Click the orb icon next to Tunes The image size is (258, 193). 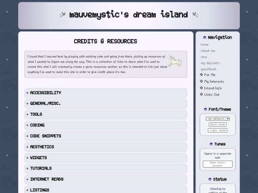click(211, 144)
